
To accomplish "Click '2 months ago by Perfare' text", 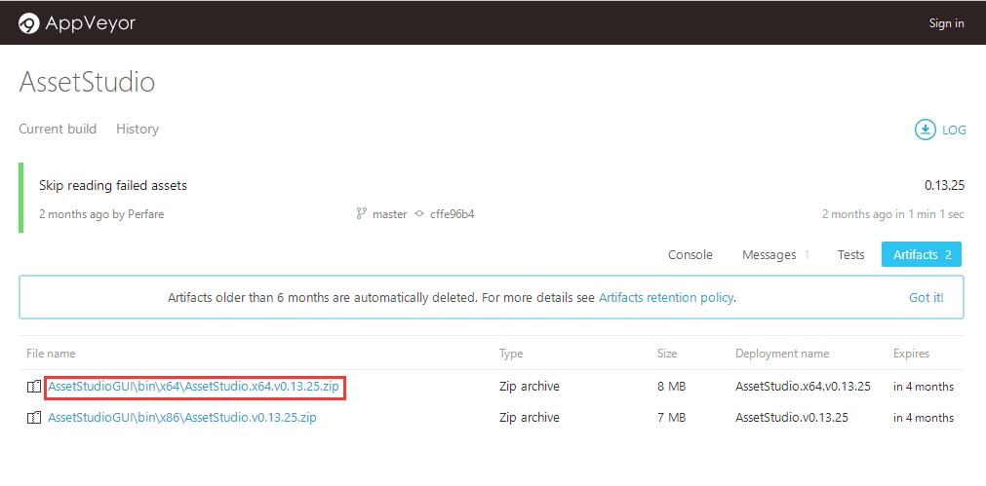I will click(x=101, y=214).
